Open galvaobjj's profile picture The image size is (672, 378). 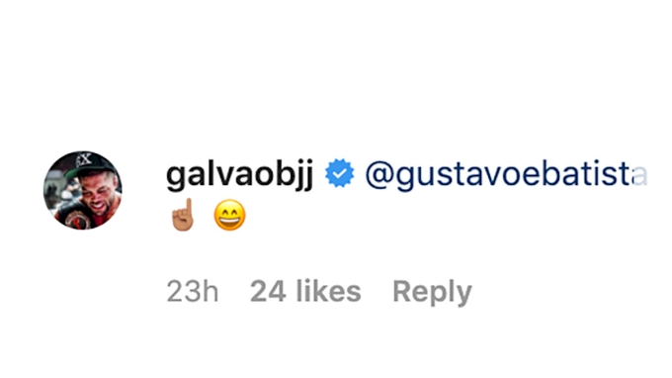click(83, 190)
